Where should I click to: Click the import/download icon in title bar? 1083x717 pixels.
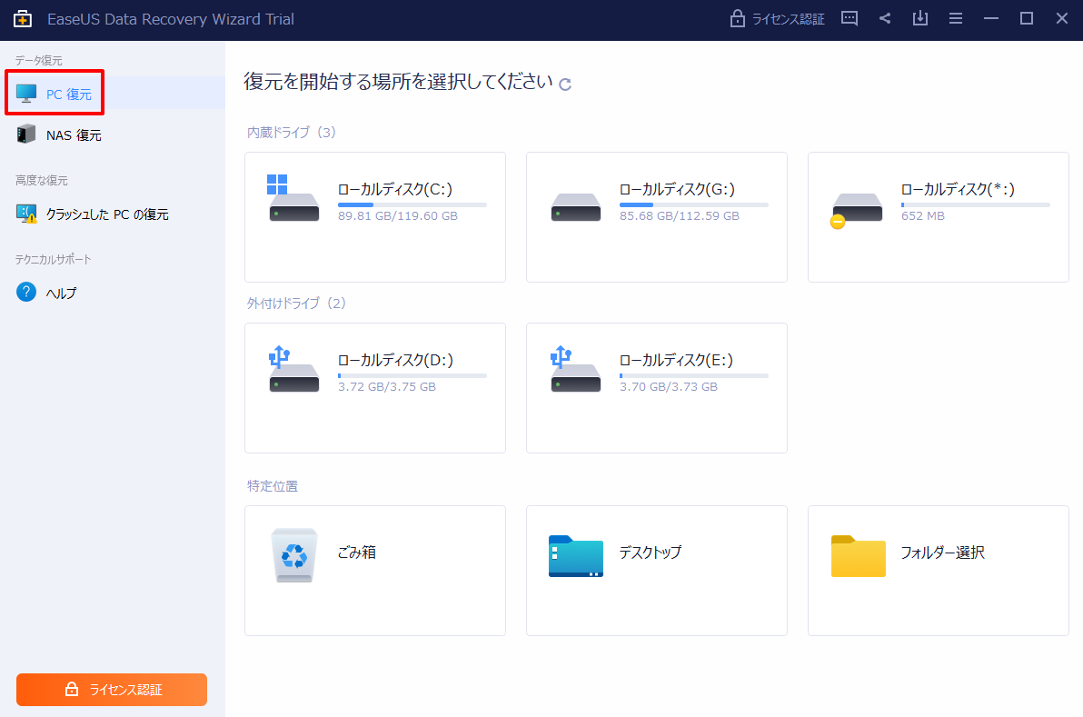pos(920,19)
